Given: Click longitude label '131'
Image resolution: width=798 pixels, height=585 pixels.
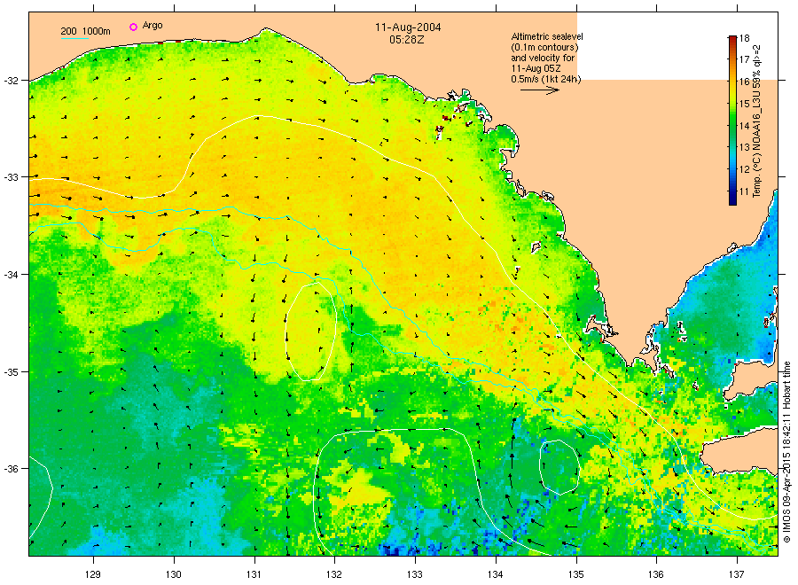Looking at the screenshot, I should pyautogui.click(x=254, y=574).
